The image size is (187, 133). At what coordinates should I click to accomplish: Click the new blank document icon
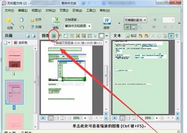click(22, 20)
